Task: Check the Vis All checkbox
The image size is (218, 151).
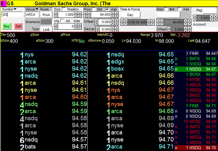Action: click(x=62, y=21)
